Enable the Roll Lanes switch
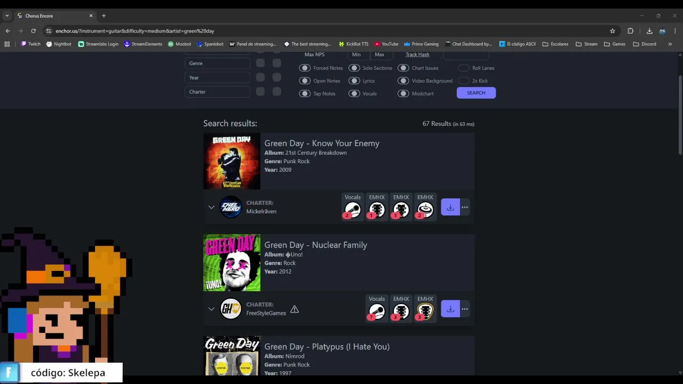This screenshot has height=384, width=683. [464, 68]
